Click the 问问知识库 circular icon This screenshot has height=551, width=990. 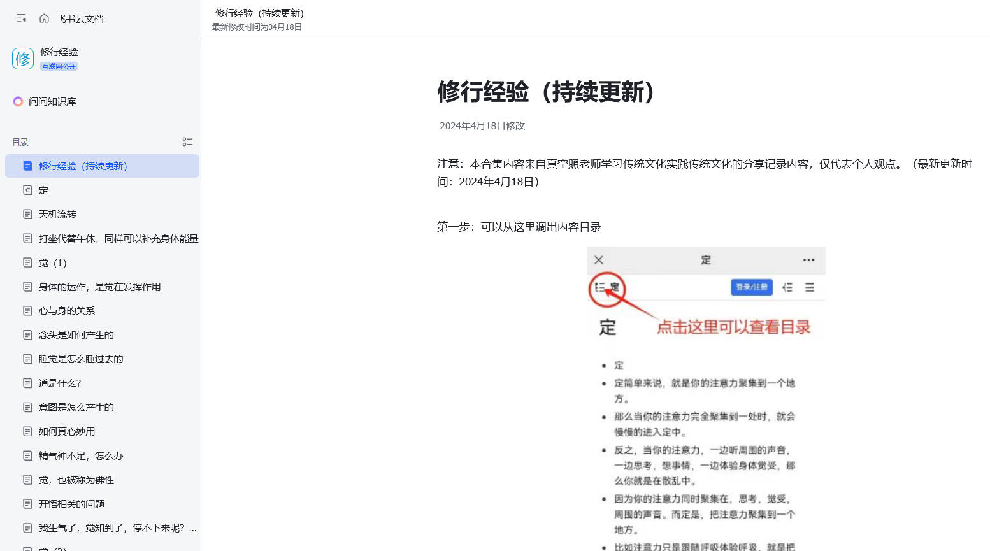tap(18, 101)
